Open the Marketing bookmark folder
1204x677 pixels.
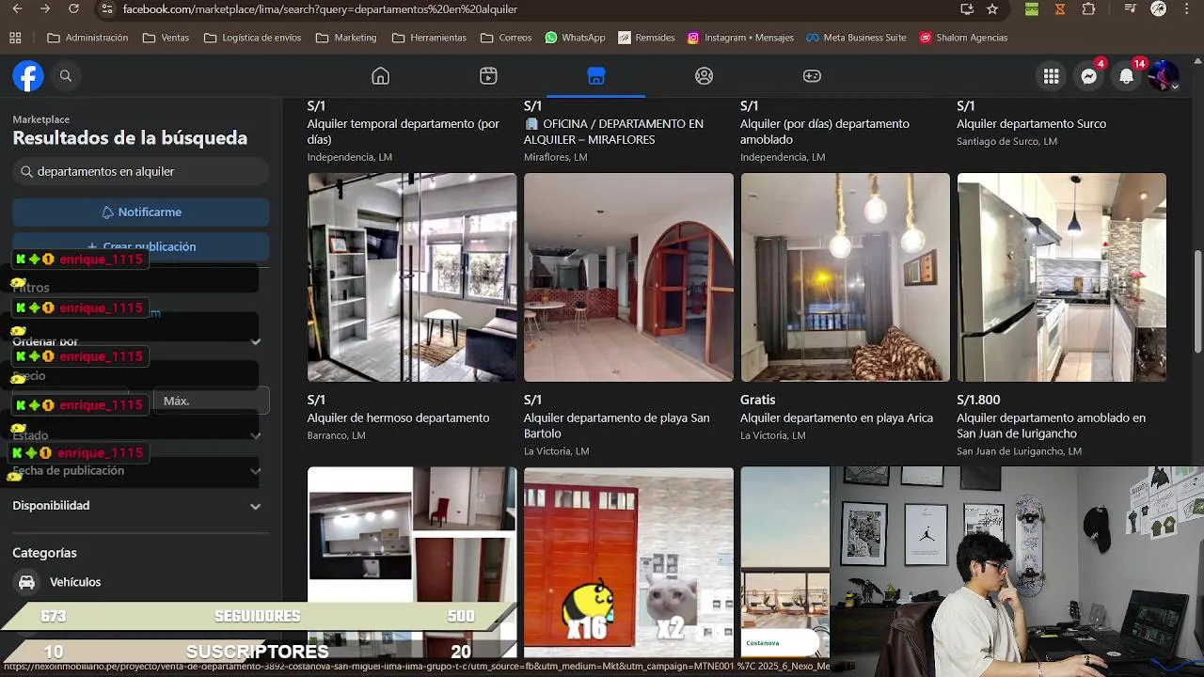pyautogui.click(x=346, y=38)
